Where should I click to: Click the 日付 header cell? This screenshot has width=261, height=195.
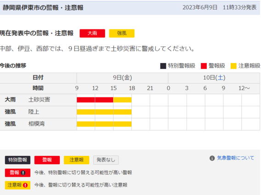(x=38, y=78)
